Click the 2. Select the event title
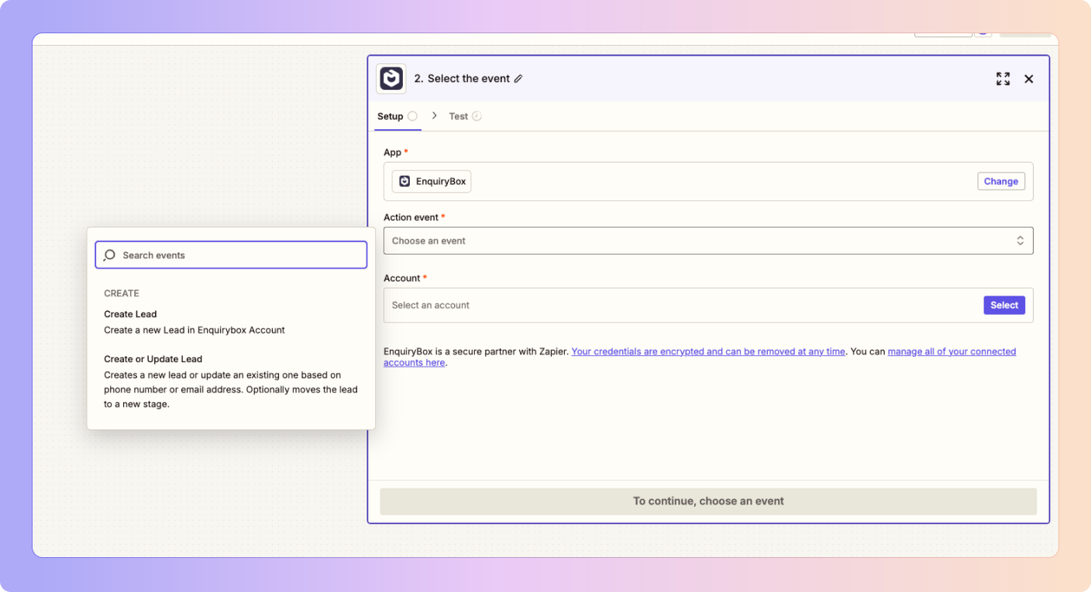Screen dimensions: 1091x592 (x=462, y=79)
